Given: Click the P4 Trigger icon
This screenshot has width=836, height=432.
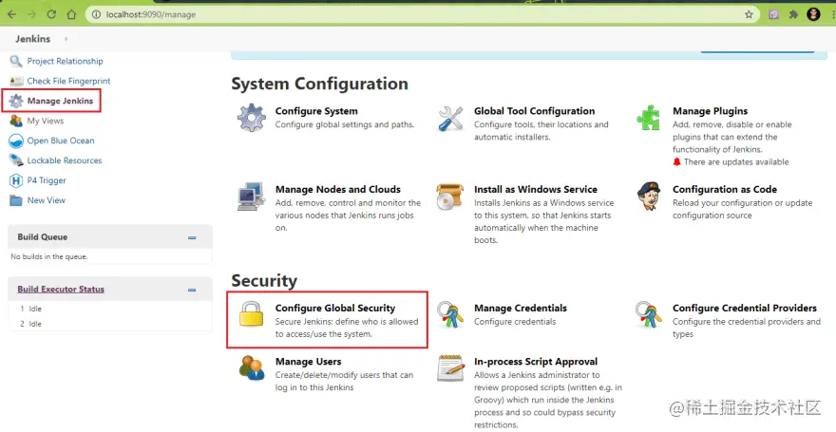Looking at the screenshot, I should pos(16,180).
